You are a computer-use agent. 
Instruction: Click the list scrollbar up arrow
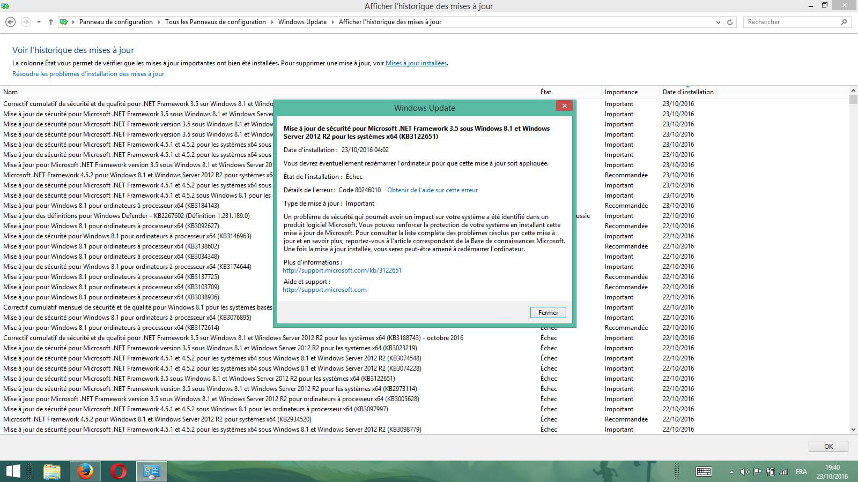853,91
